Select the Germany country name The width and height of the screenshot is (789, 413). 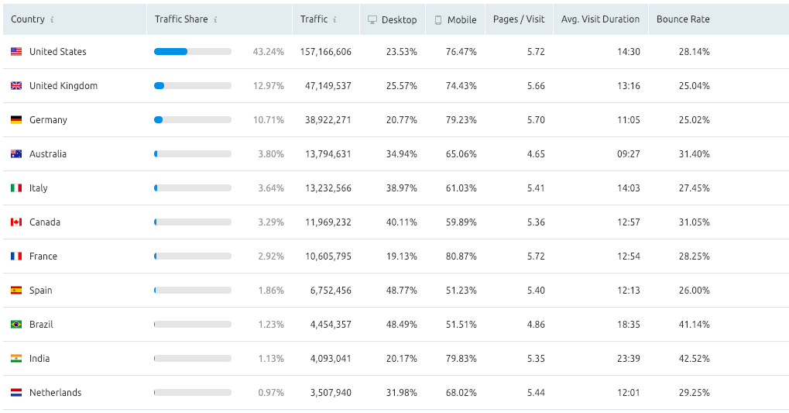point(48,120)
